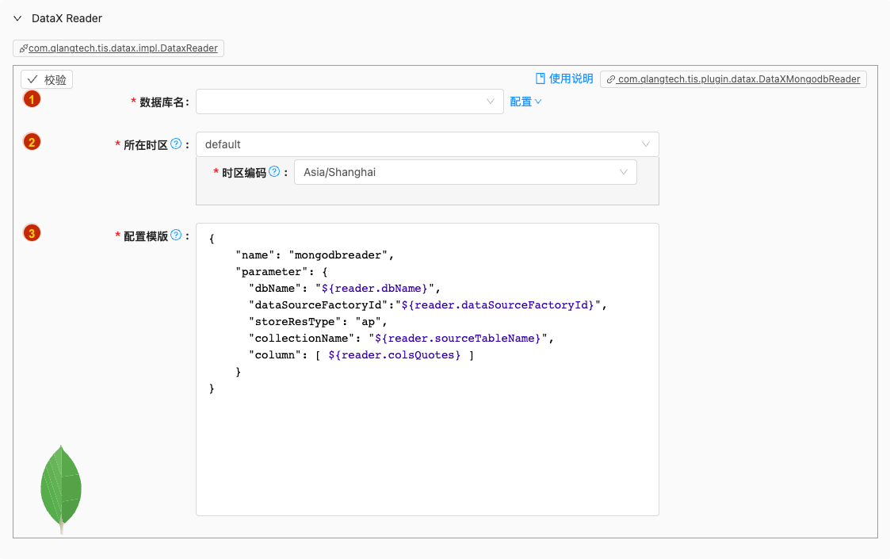Click the red number 3 step badge

tap(32, 233)
